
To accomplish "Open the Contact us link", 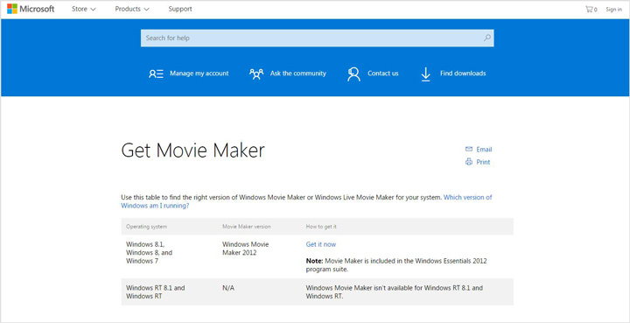I will (x=383, y=74).
